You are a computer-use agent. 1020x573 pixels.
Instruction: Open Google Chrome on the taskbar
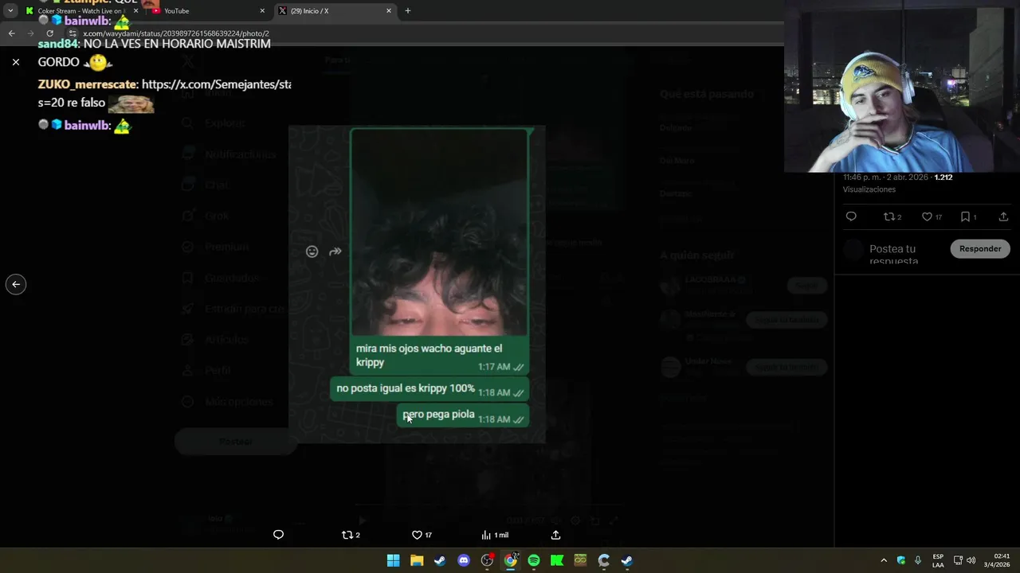[x=510, y=560]
